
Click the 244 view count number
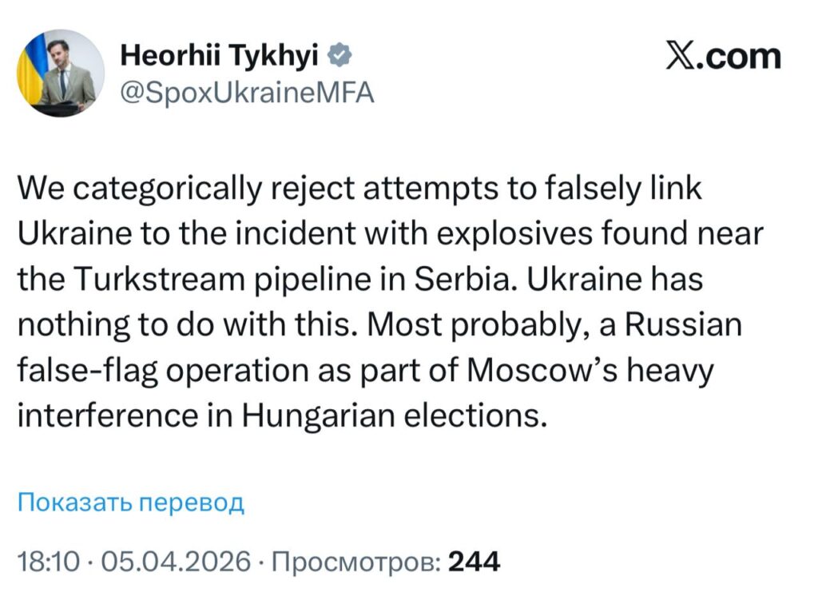click(475, 561)
